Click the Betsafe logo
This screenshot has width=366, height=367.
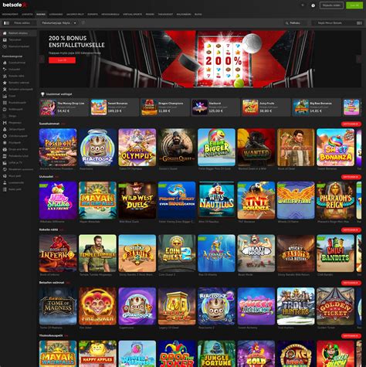click(x=15, y=5)
